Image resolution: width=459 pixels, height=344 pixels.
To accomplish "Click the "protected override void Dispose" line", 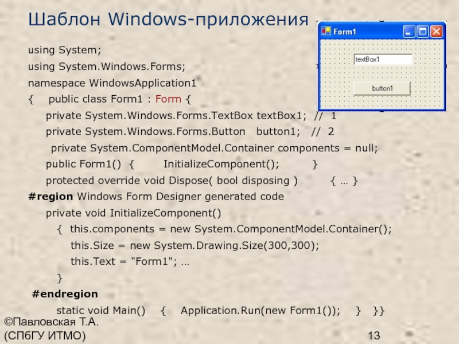I will point(202,181).
